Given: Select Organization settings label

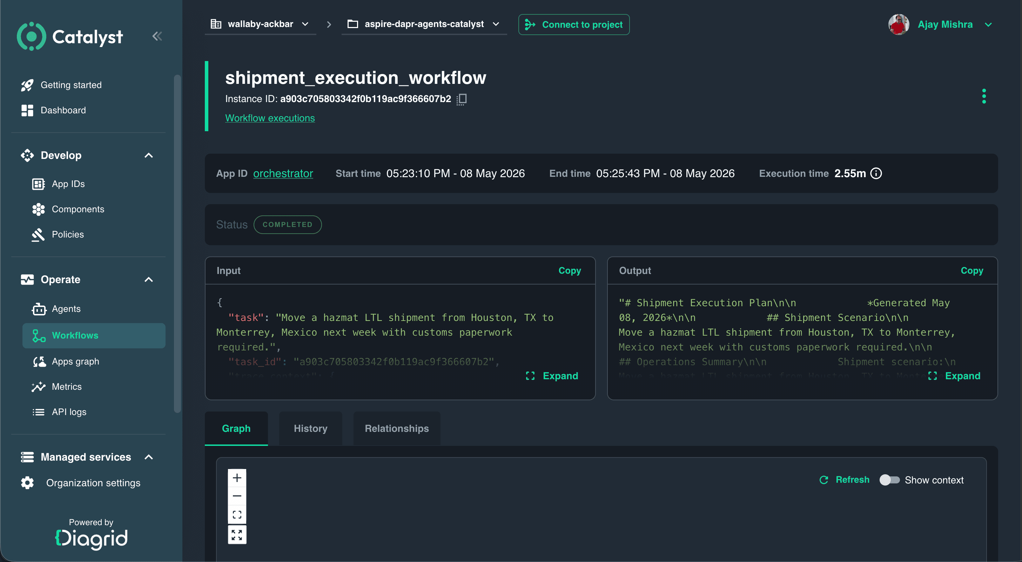Looking at the screenshot, I should click(x=93, y=483).
